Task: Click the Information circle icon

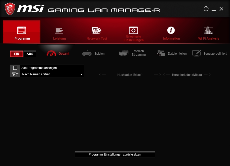Action: click(171, 30)
